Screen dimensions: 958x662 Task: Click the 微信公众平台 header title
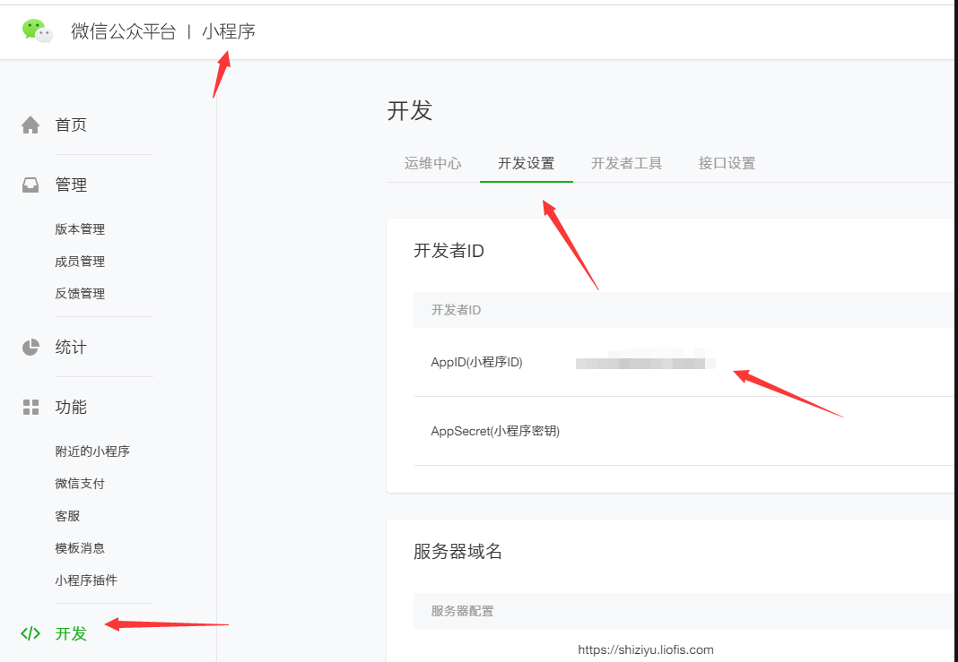coord(124,31)
